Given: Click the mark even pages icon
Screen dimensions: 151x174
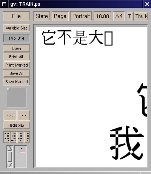Looking at the screenshot, I should tap(14, 137).
